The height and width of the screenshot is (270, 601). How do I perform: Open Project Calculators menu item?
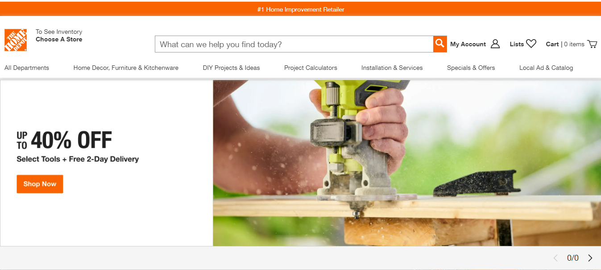[311, 68]
